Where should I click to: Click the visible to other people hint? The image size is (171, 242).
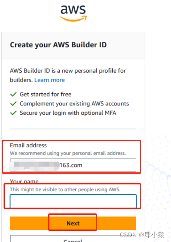point(65,189)
